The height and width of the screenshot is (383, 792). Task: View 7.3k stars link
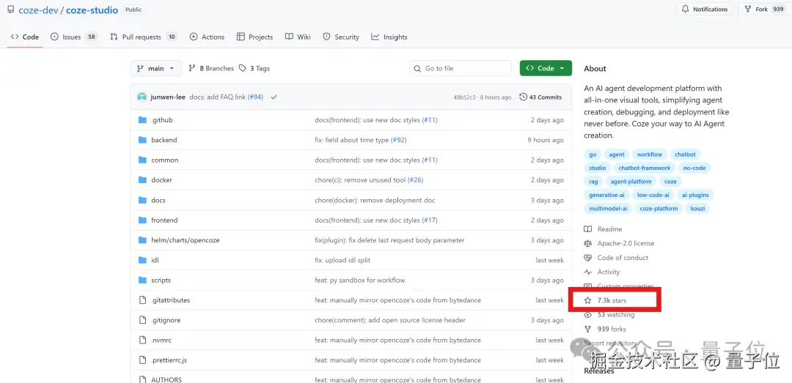(605, 300)
